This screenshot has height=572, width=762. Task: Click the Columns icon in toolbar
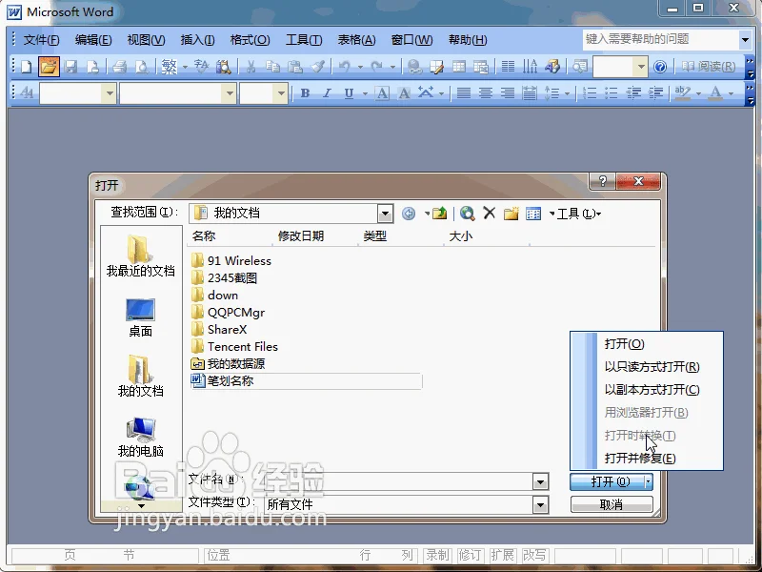(508, 66)
